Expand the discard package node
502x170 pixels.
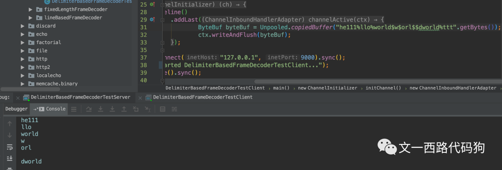pyautogui.click(x=23, y=26)
